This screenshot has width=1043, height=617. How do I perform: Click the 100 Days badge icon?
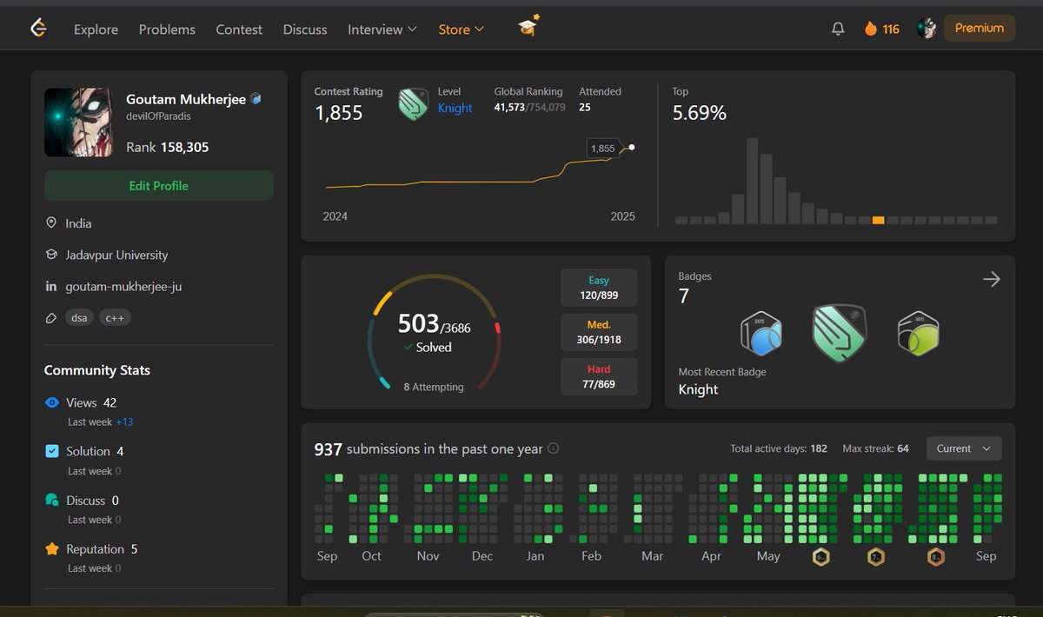point(761,334)
